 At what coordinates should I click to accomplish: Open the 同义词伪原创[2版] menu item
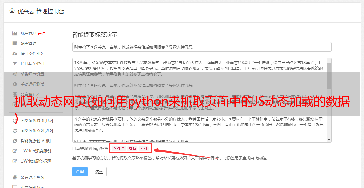pyautogui.click(x=37, y=131)
